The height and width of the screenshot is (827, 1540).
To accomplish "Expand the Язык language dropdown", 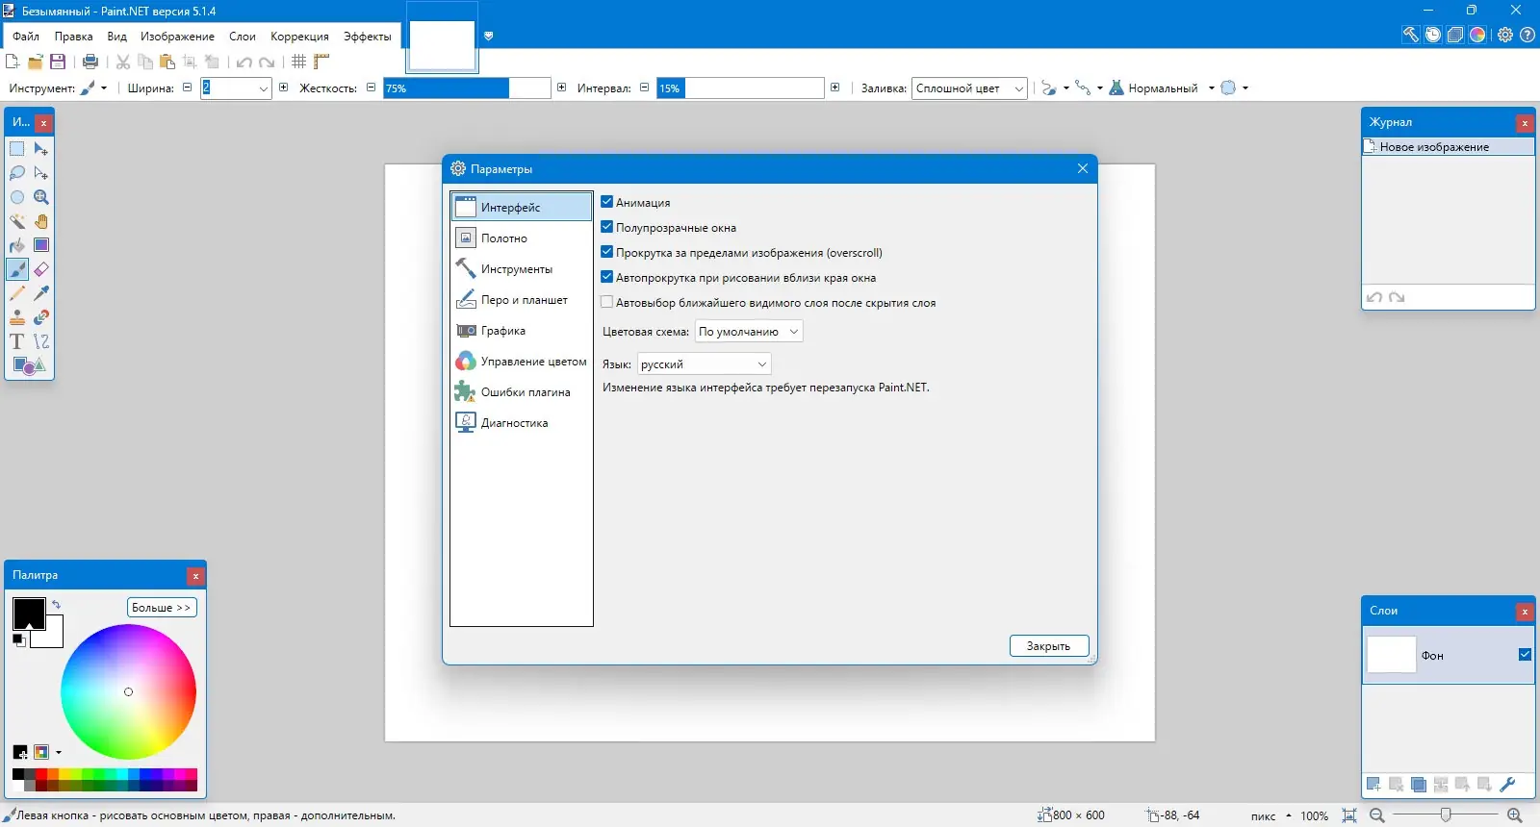I will click(x=704, y=364).
